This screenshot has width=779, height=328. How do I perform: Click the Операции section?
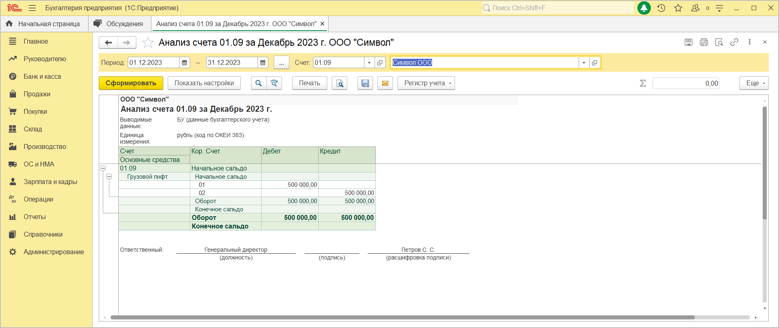38,199
